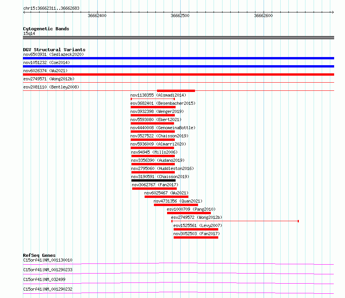The height and width of the screenshot is (298, 345).
Task: Click nsv5593080 (Ebert2021) variant label
Action: 156,120
